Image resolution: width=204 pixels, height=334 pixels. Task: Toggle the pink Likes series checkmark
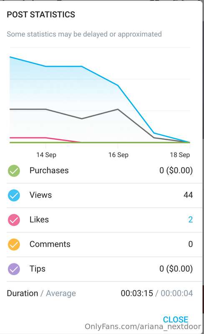coord(14,220)
